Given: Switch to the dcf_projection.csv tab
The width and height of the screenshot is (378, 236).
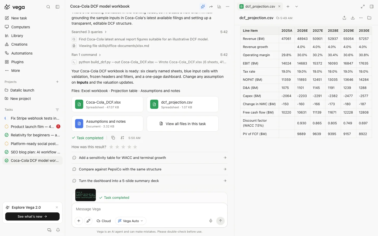Looking at the screenshot, I should (260, 7).
